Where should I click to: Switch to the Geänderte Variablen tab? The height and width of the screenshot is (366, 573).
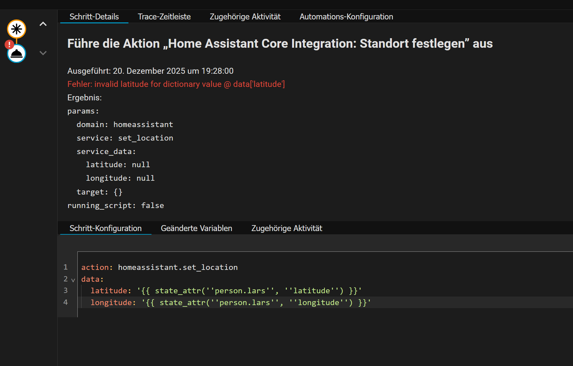coord(196,228)
